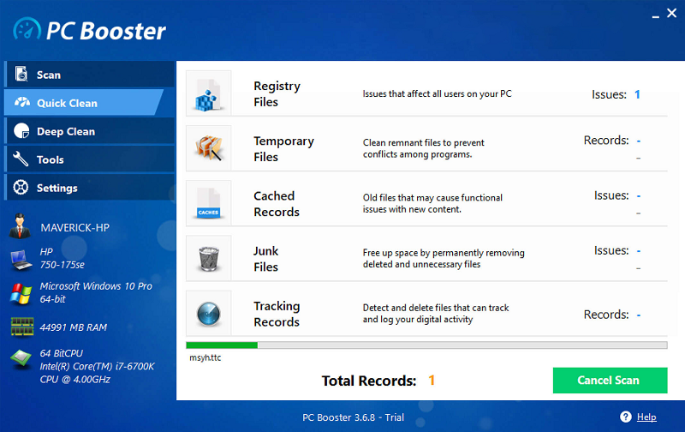Minimize the PC Booster window

click(655, 15)
